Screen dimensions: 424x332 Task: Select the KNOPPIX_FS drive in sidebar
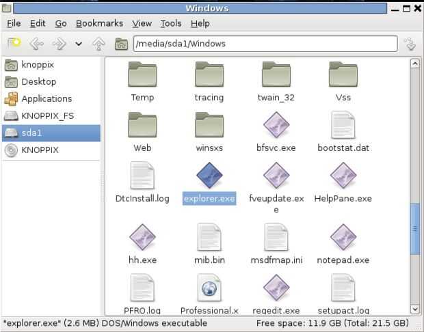click(51, 115)
